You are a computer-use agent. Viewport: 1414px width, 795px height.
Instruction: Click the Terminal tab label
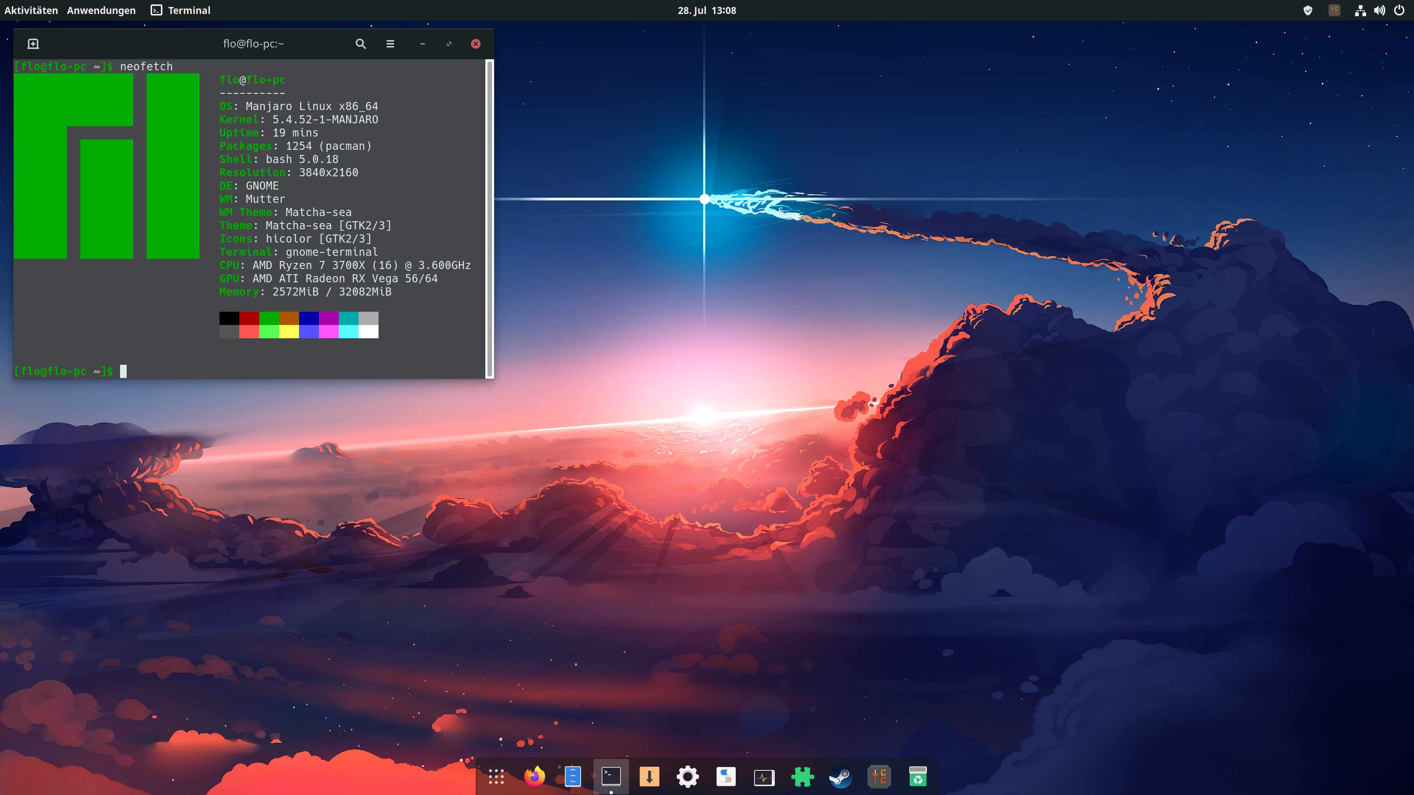pos(189,10)
